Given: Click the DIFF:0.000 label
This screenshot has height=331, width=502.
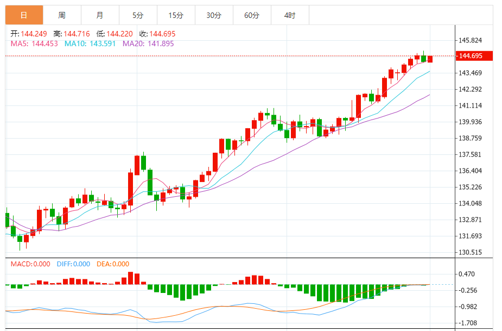Looking at the screenshot, I should [x=73, y=264].
